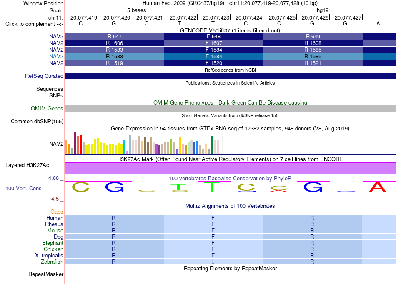
Task: Click the F 1607 codon block
Action: (x=214, y=43)
